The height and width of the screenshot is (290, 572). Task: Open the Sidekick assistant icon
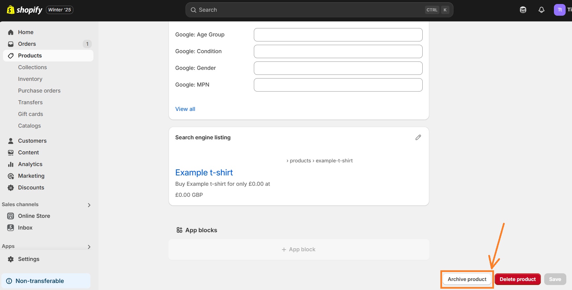[523, 10]
